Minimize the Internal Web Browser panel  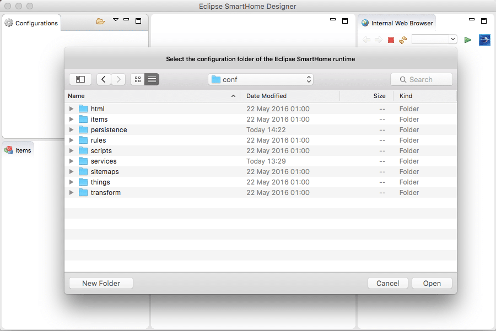472,19
